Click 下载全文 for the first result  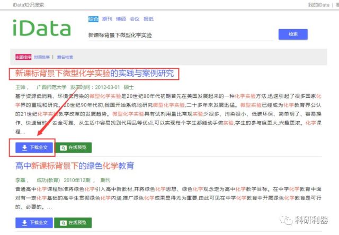pyautogui.click(x=34, y=148)
